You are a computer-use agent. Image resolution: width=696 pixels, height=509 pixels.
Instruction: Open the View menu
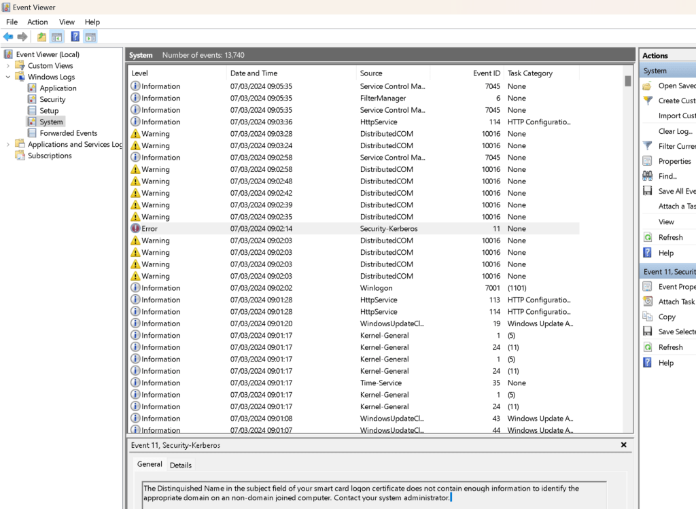pyautogui.click(x=67, y=22)
